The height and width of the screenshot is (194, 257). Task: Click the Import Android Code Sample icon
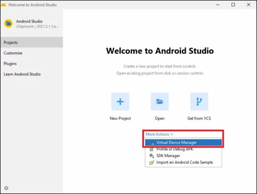(152, 162)
